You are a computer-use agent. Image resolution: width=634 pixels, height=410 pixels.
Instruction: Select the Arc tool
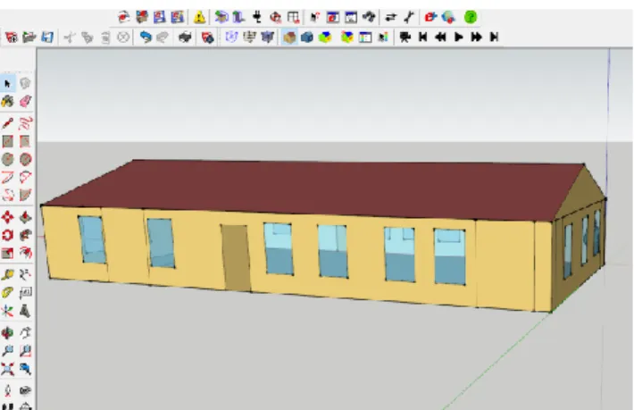7,177
